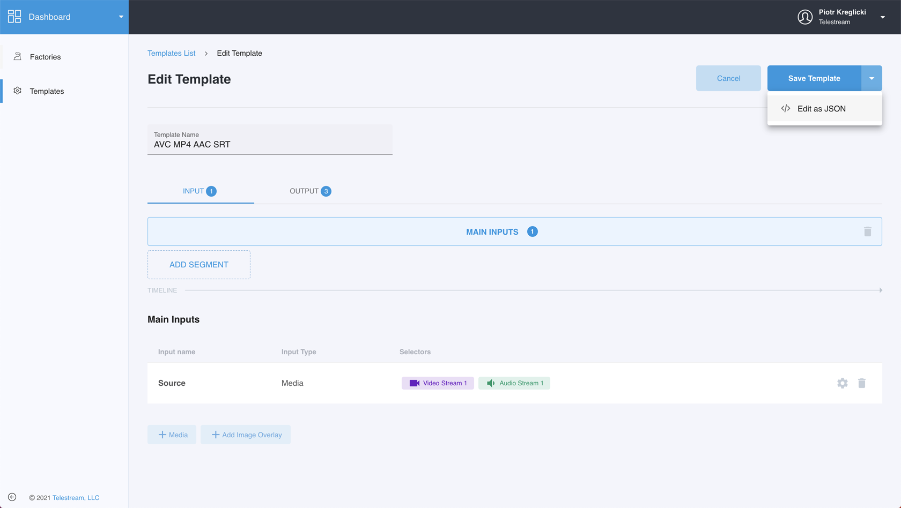The image size is (901, 508).
Task: Choose Edit as JSON menu option
Action: [825, 109]
